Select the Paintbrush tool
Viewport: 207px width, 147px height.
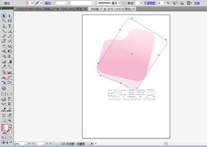point(4,36)
